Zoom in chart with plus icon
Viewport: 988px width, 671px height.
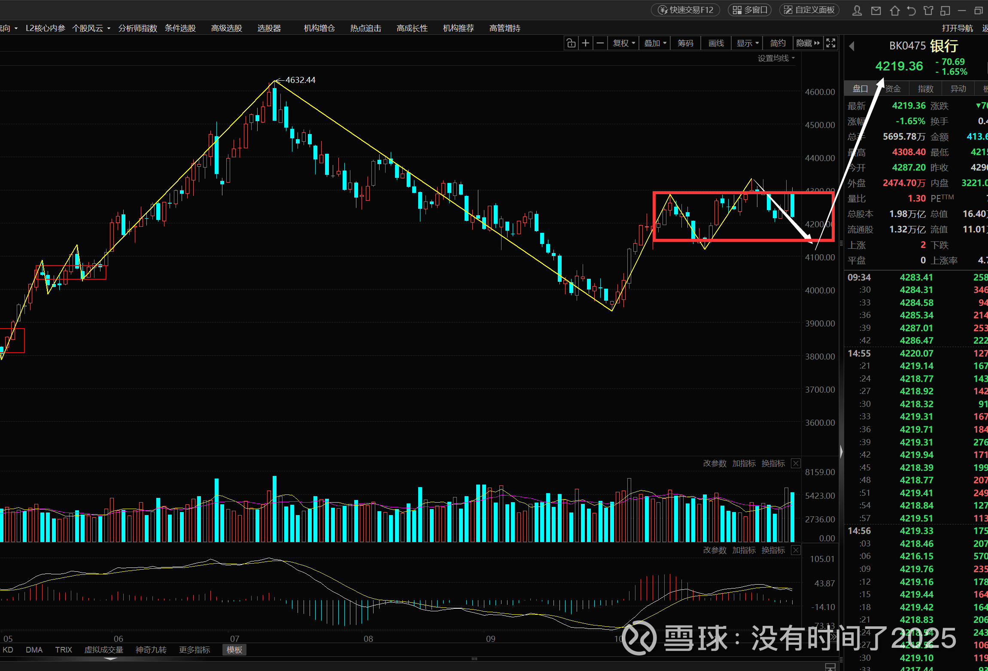pos(585,43)
